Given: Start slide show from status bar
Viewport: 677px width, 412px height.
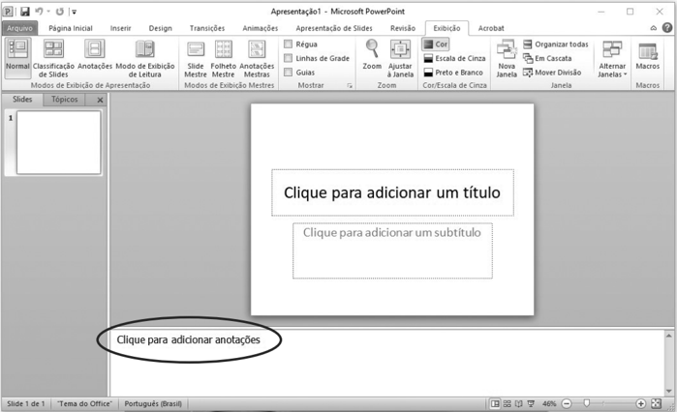Looking at the screenshot, I should coord(531,404).
